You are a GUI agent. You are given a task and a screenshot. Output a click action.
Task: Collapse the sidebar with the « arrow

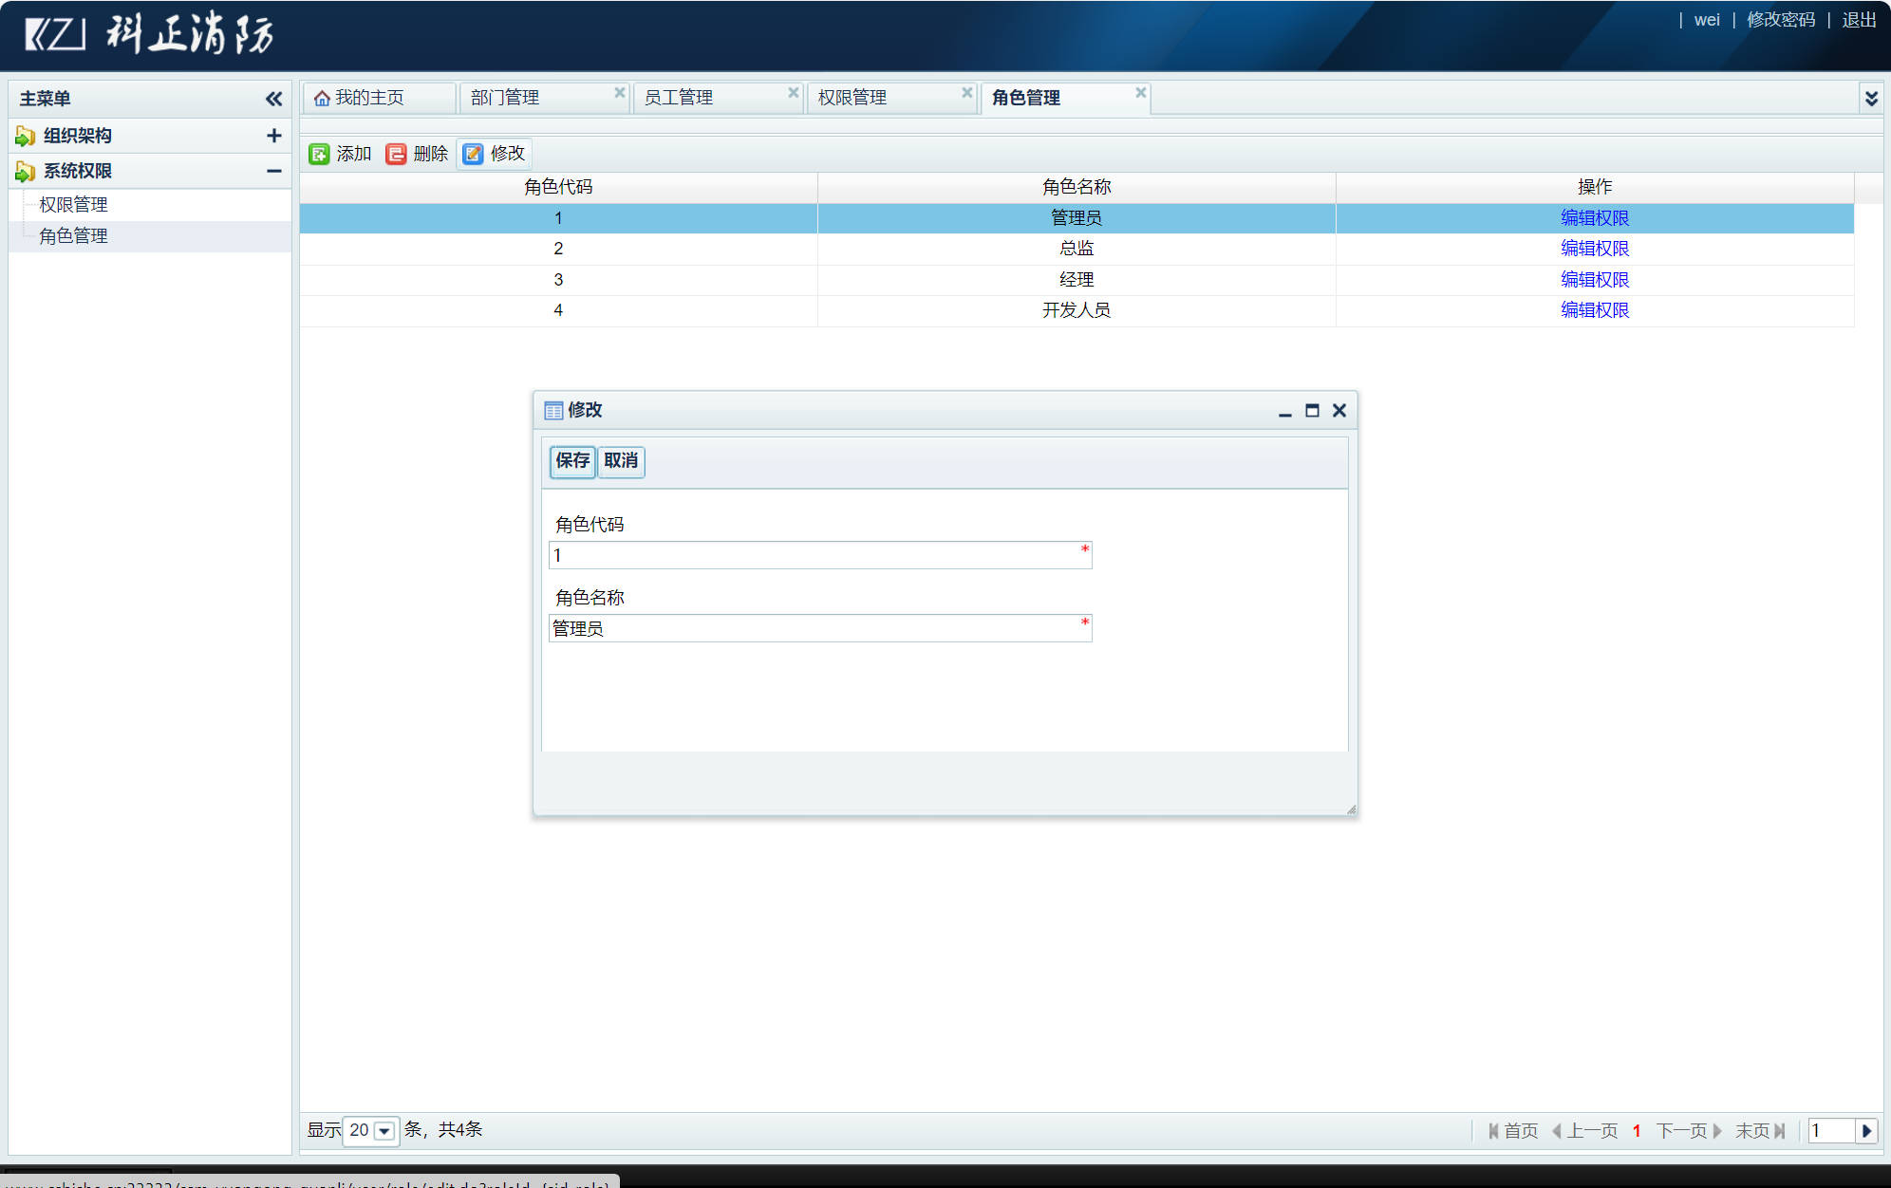pyautogui.click(x=273, y=98)
